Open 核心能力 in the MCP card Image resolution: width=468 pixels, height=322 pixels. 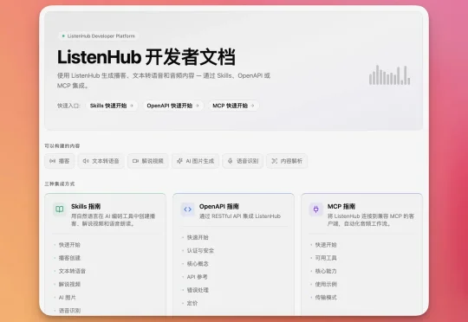point(326,271)
